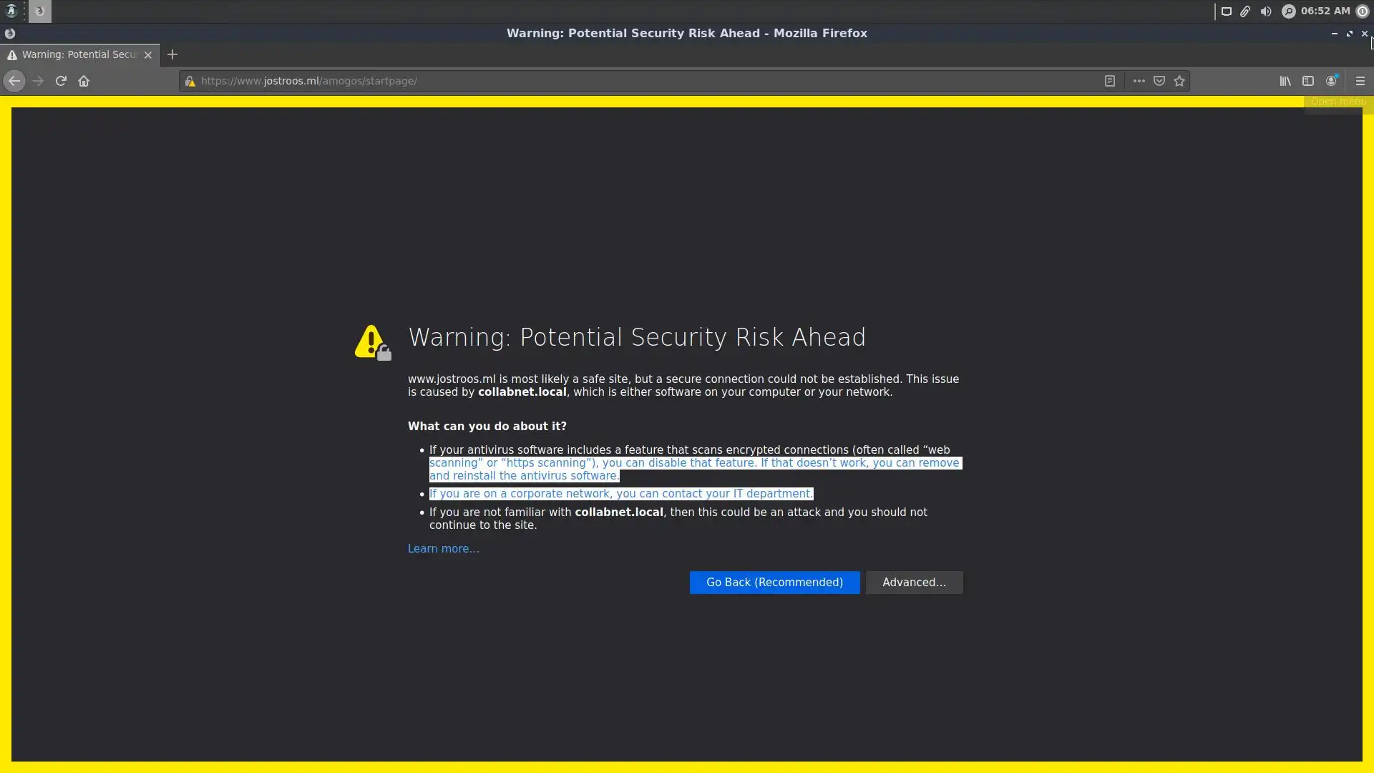
Task: Toggle Reader View icon in address bar
Action: coord(1109,81)
